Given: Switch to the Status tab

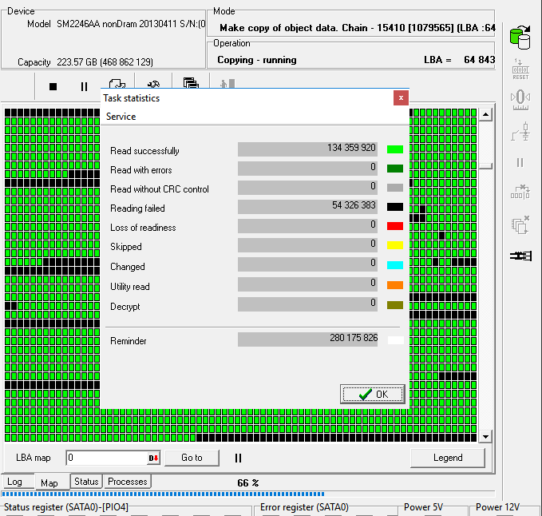Looking at the screenshot, I should click(86, 482).
